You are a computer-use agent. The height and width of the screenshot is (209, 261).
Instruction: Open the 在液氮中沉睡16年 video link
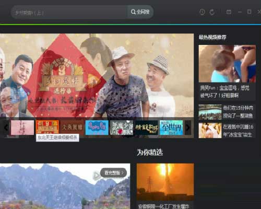pos(238,131)
